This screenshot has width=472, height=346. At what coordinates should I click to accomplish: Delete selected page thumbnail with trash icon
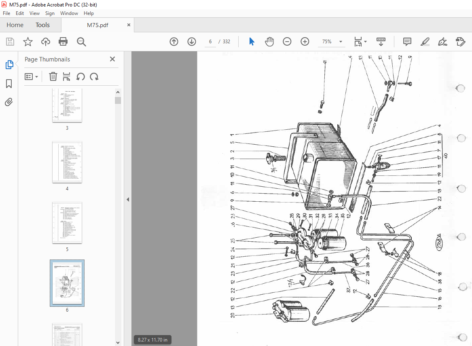(53, 76)
